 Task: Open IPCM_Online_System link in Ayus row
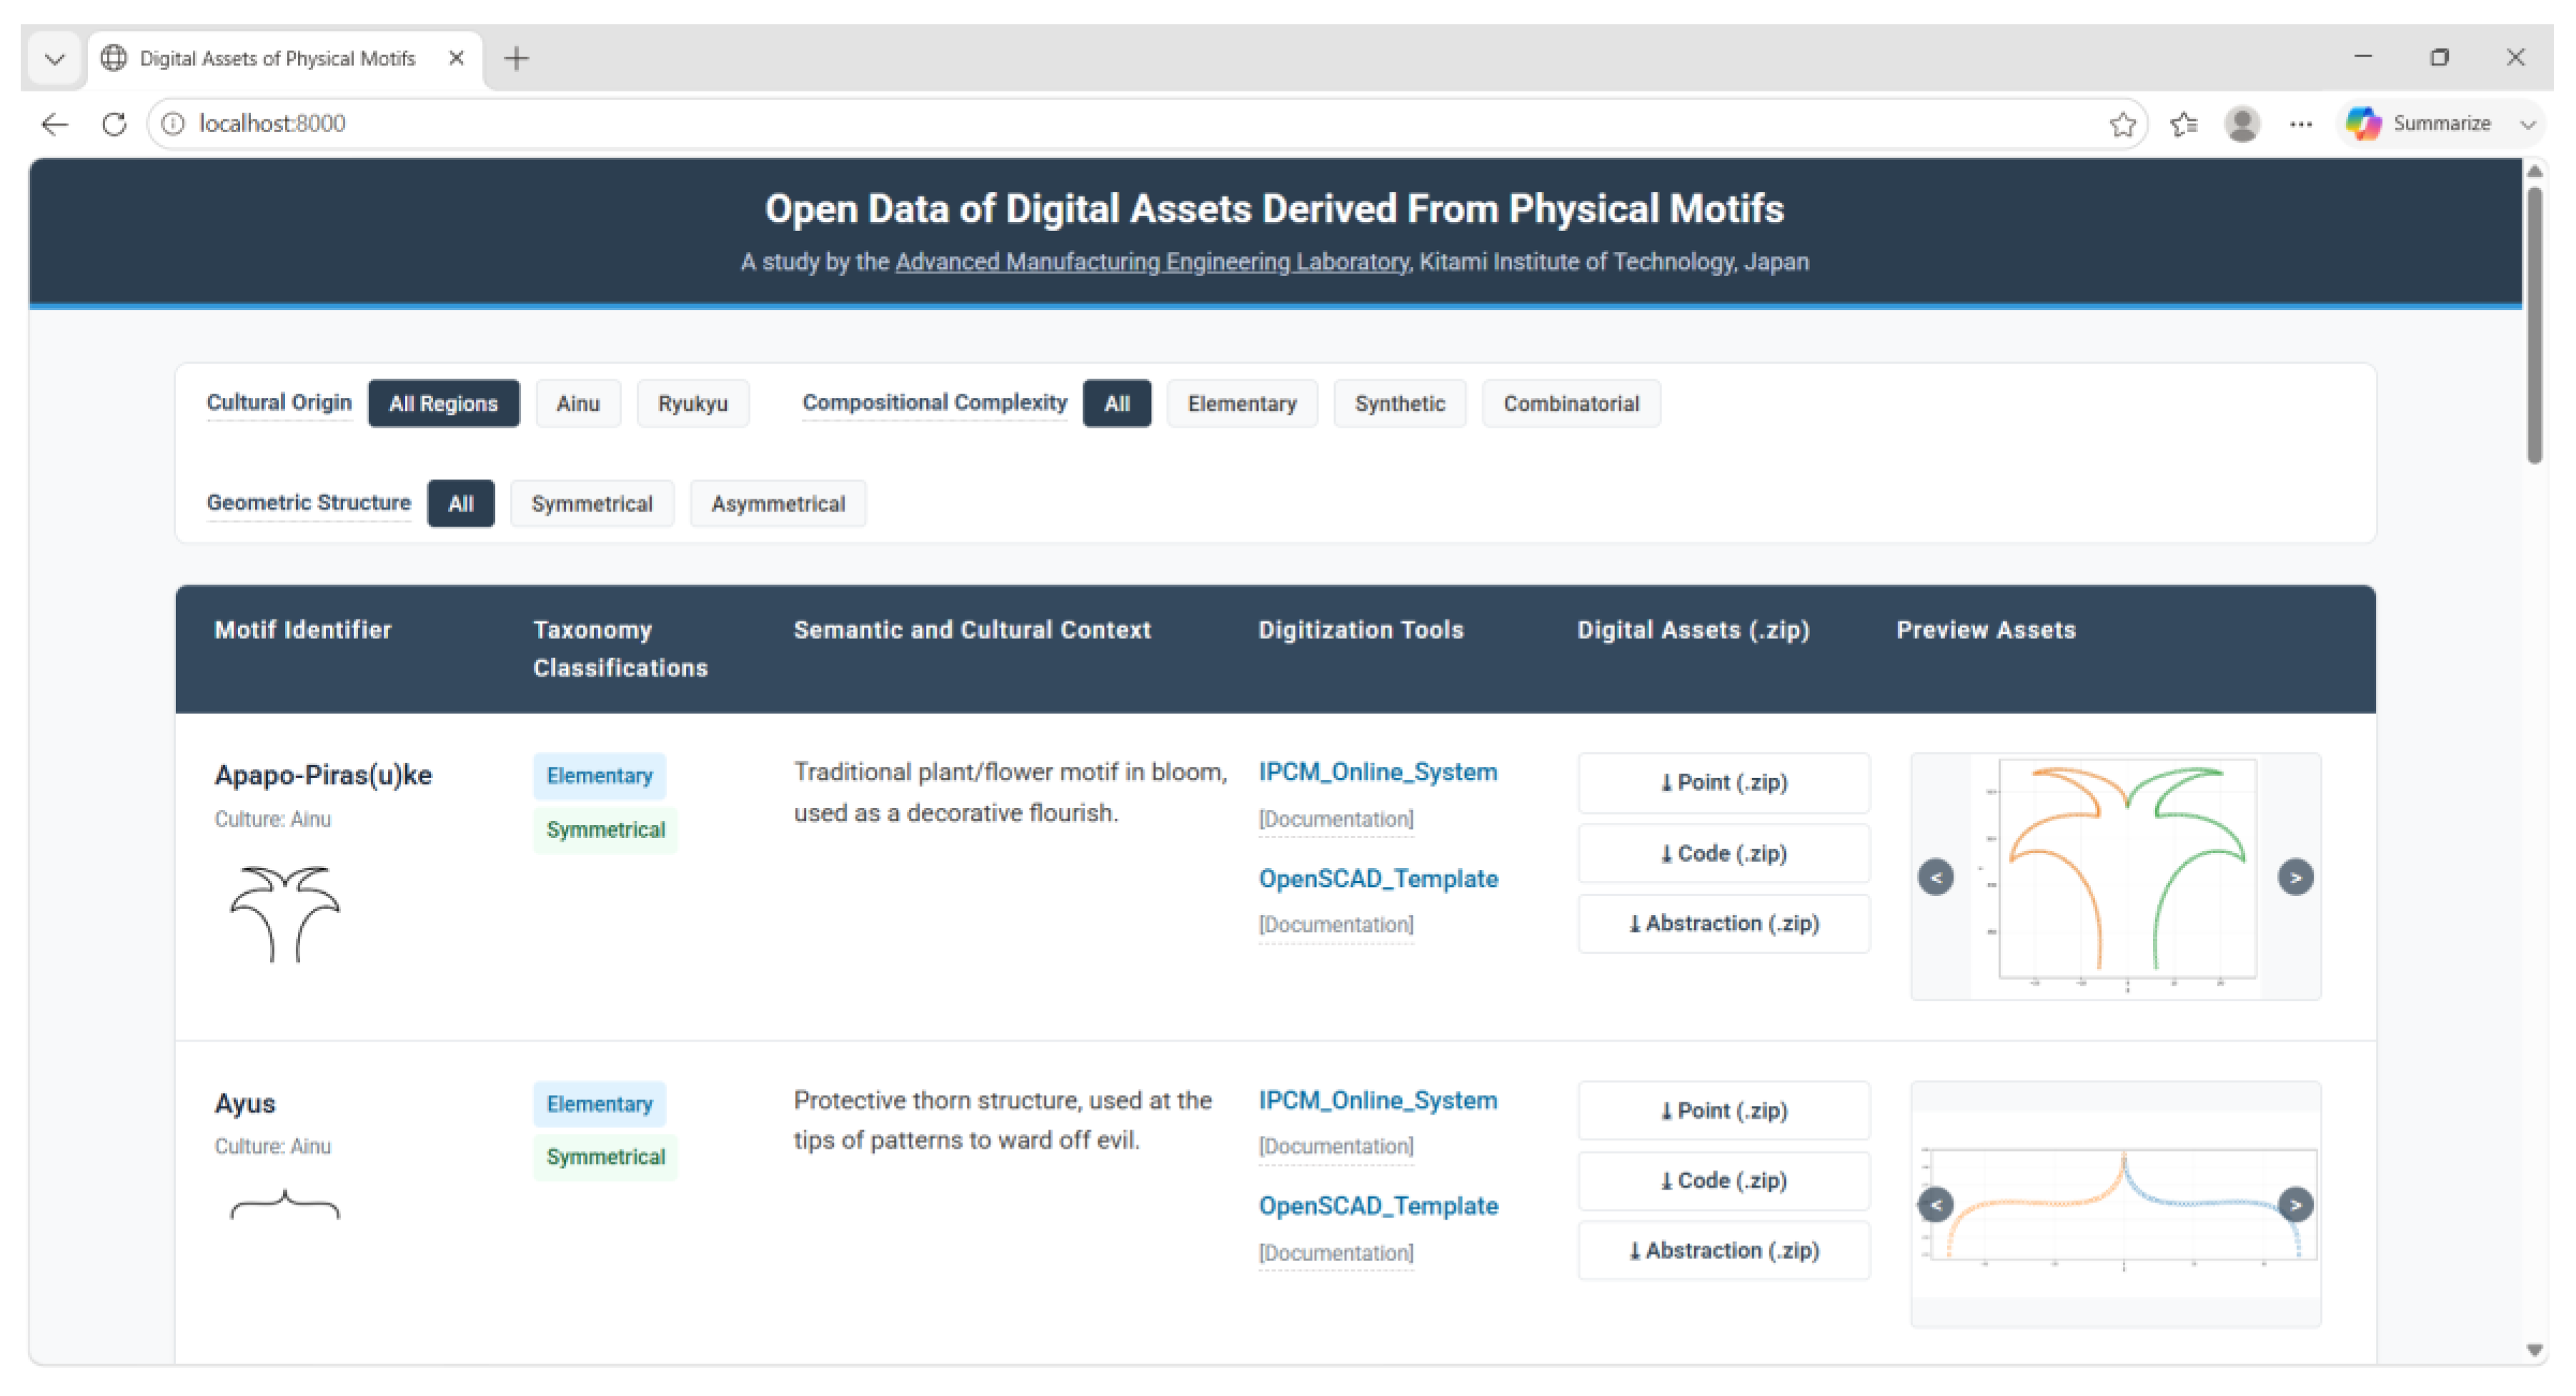point(1377,1101)
